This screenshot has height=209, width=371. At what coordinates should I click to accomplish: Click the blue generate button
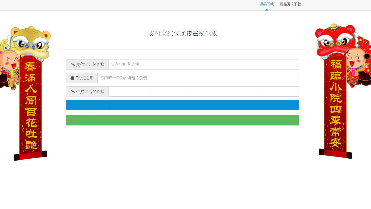pos(182,105)
